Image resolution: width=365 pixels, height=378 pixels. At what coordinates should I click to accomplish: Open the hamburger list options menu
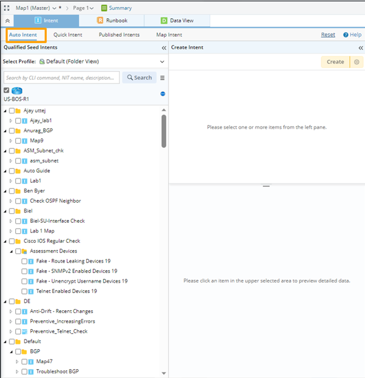pyautogui.click(x=162, y=78)
